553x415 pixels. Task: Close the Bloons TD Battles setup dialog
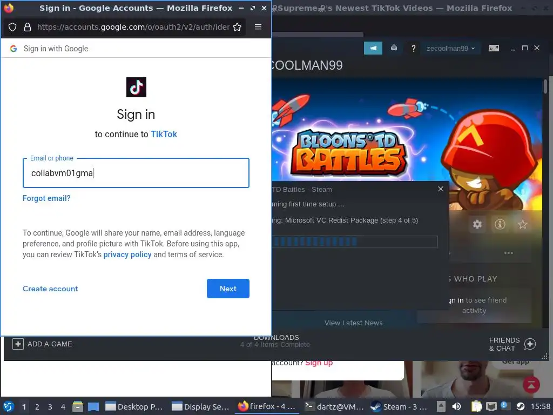coord(441,189)
